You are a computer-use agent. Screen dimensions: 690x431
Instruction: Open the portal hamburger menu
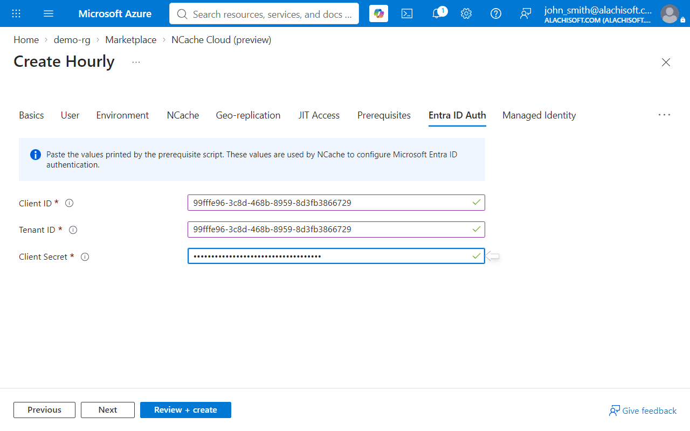(x=49, y=13)
